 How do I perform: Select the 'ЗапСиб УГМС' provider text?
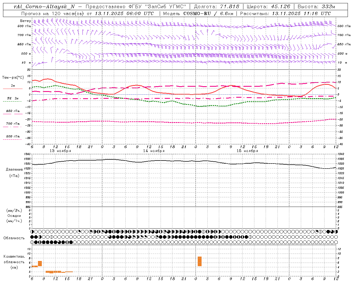[166, 7]
